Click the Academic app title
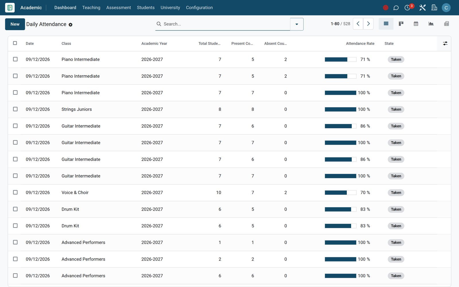 [31, 8]
